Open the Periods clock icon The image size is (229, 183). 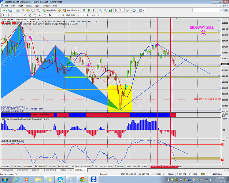pyautogui.click(x=134, y=10)
